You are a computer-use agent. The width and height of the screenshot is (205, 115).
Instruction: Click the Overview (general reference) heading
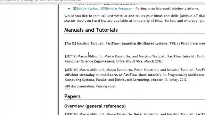tap(95, 106)
